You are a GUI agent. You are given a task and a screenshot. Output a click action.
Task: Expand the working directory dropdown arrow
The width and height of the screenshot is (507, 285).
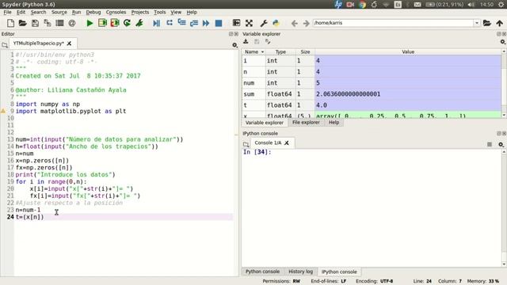click(x=477, y=23)
